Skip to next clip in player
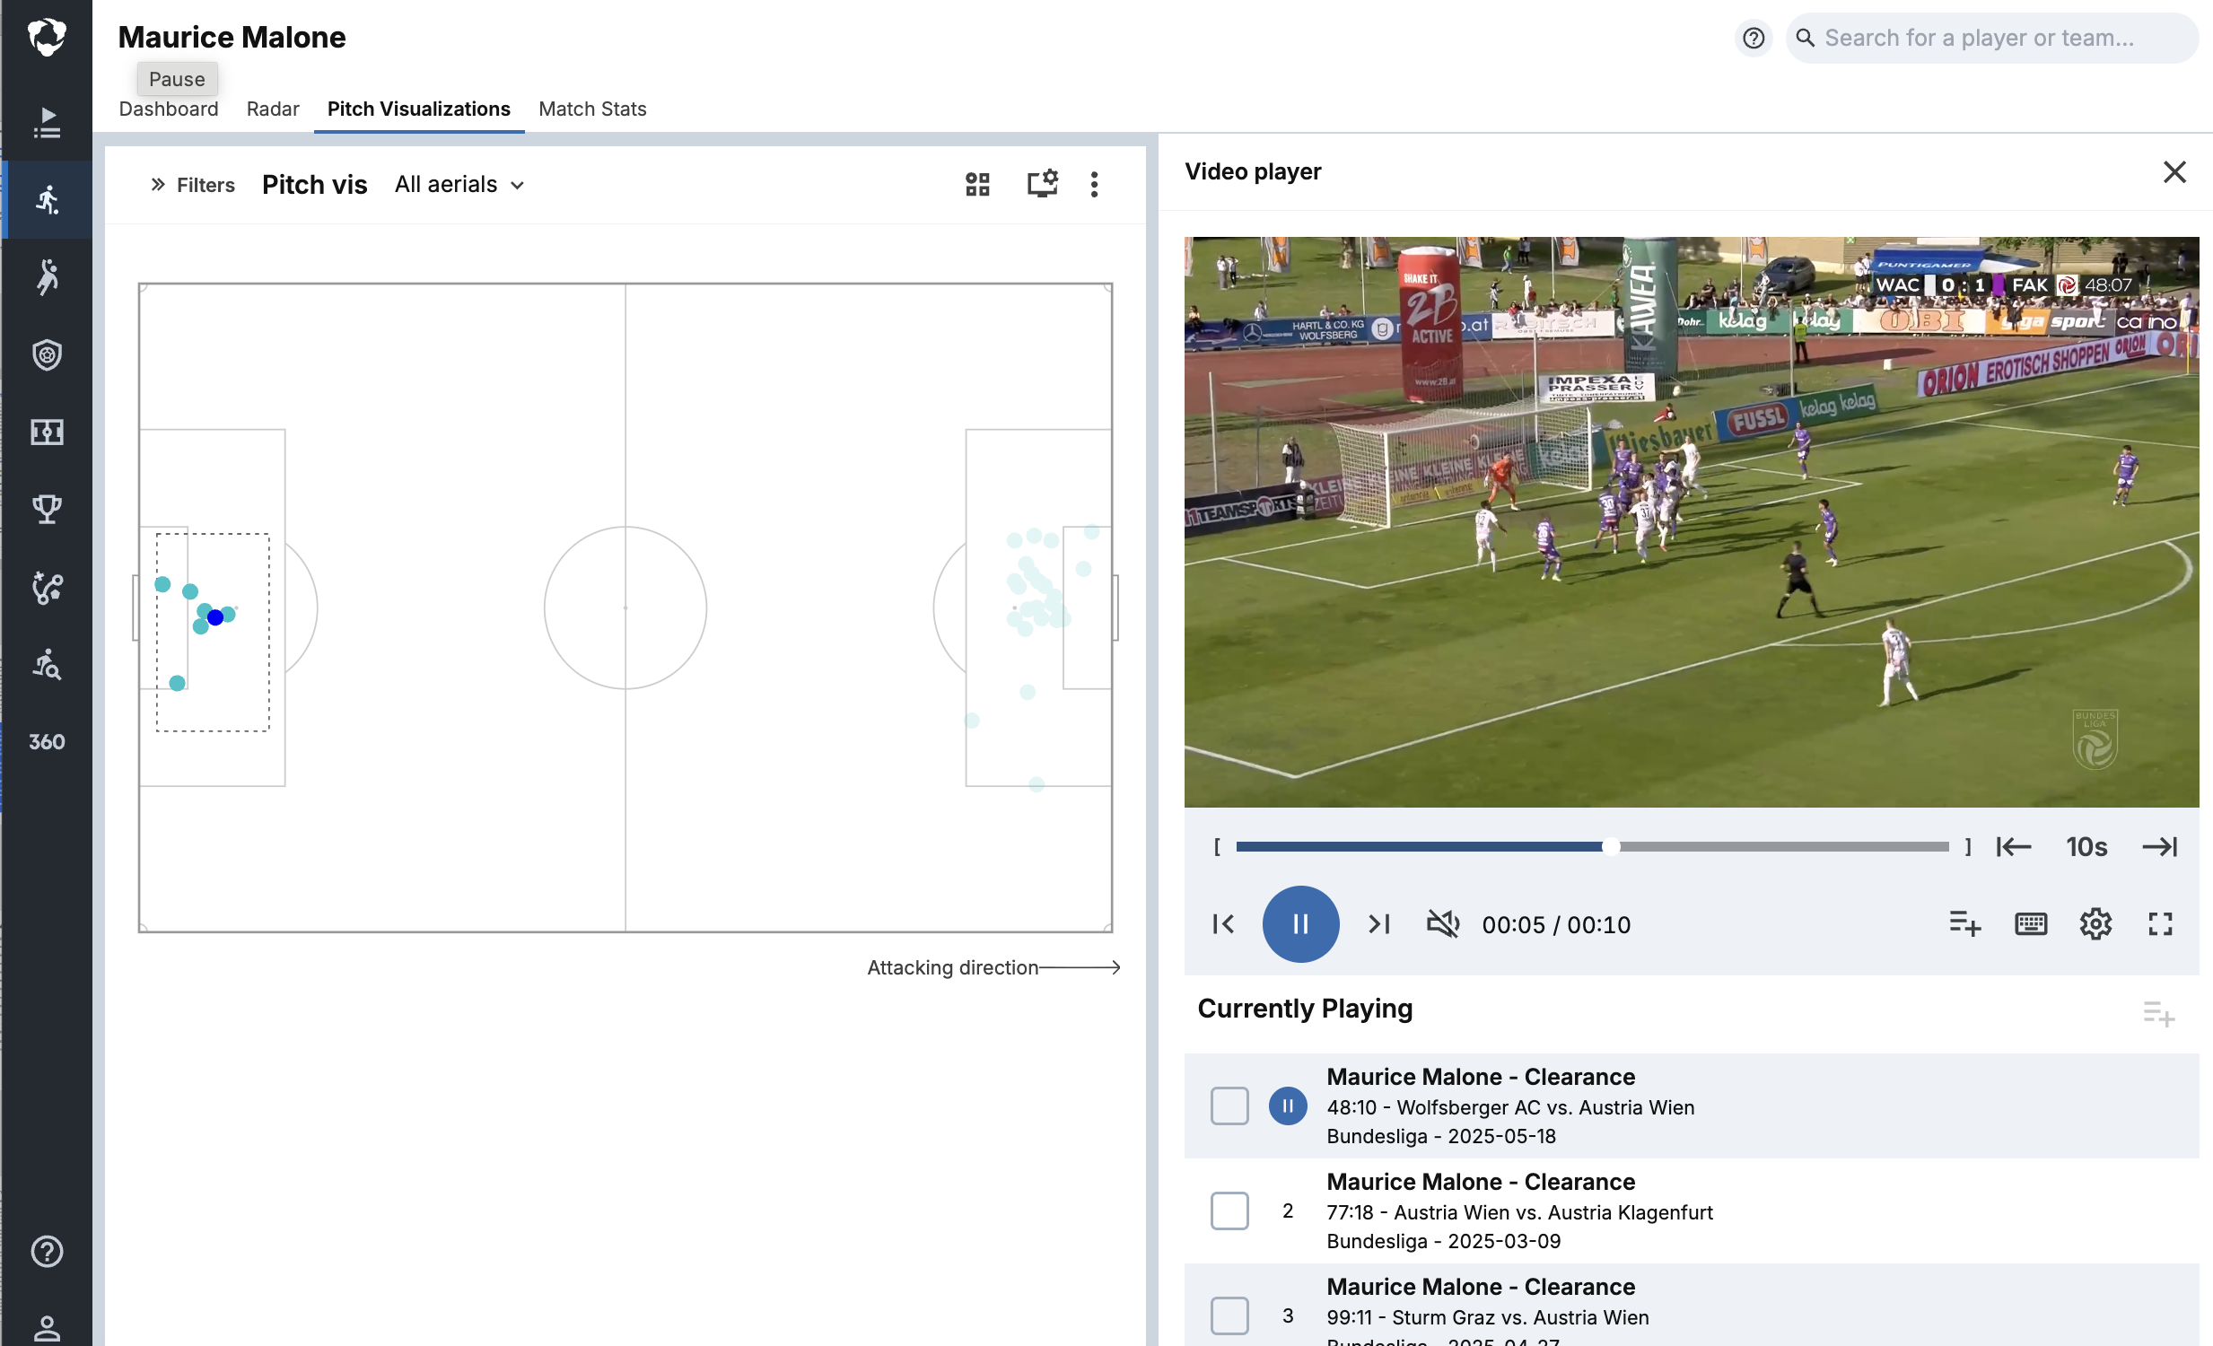2213x1346 pixels. pyautogui.click(x=1378, y=924)
